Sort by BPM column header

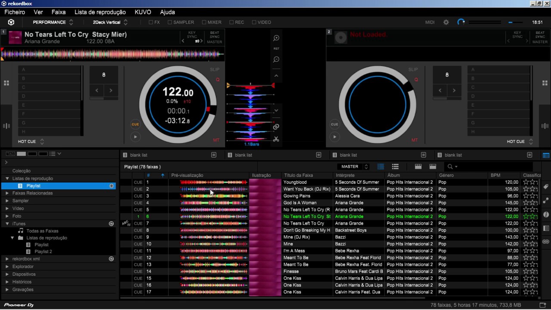504,175
